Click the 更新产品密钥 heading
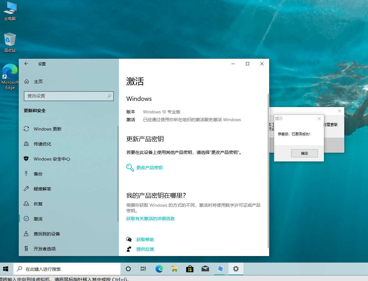The image size is (368, 281). pos(145,139)
